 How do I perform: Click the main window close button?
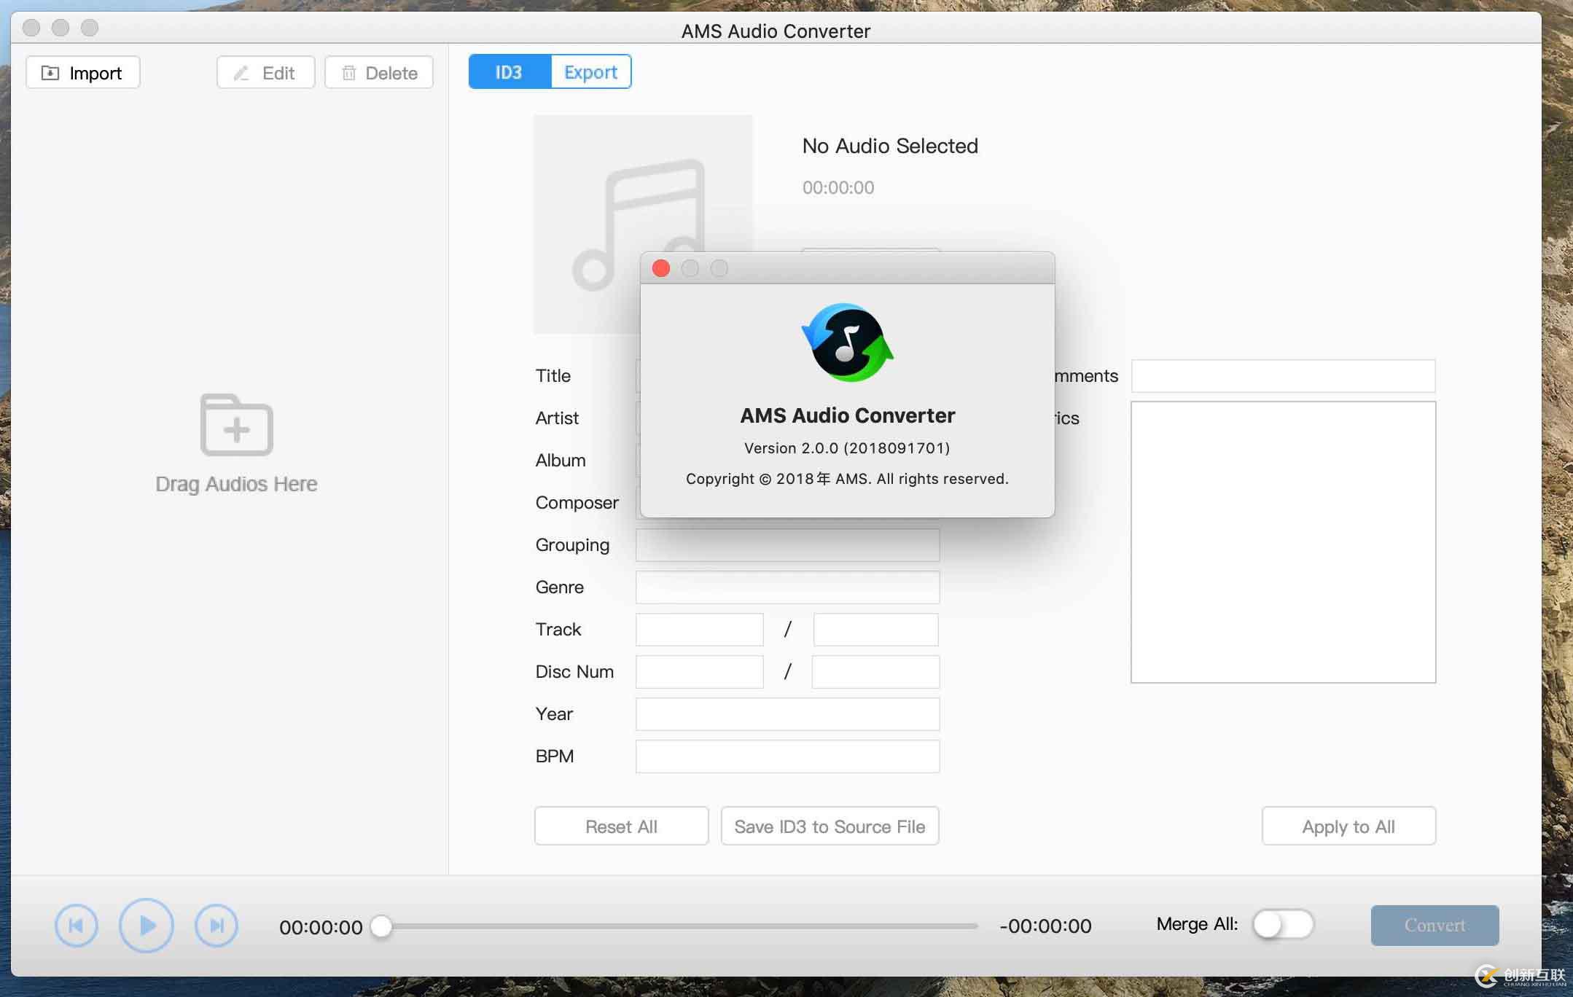pos(31,28)
